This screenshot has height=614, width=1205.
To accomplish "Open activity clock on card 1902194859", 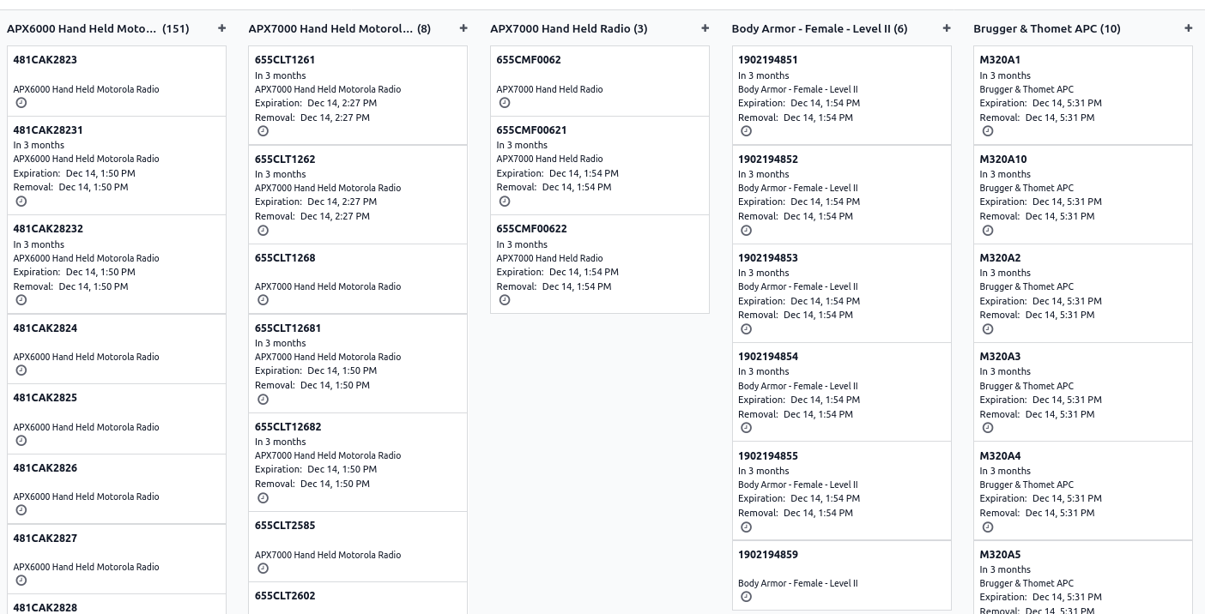I will (x=747, y=597).
